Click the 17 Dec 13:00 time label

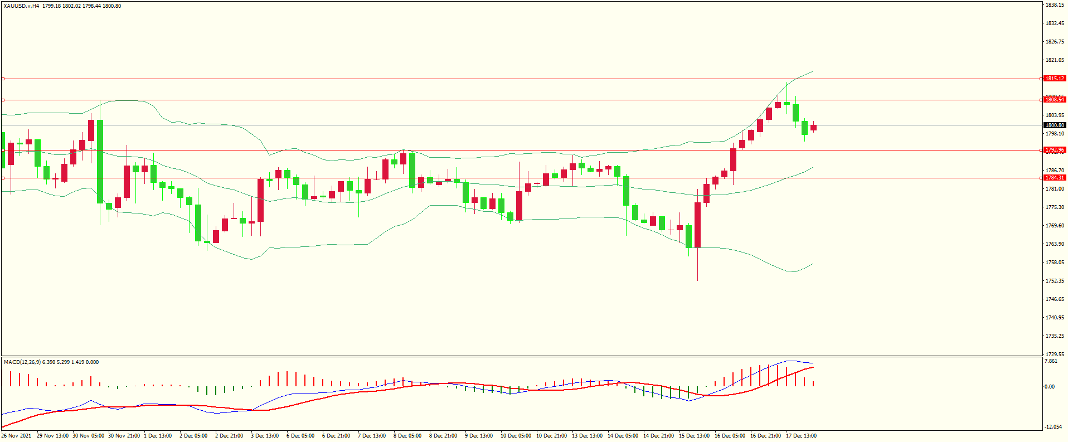coord(802,436)
